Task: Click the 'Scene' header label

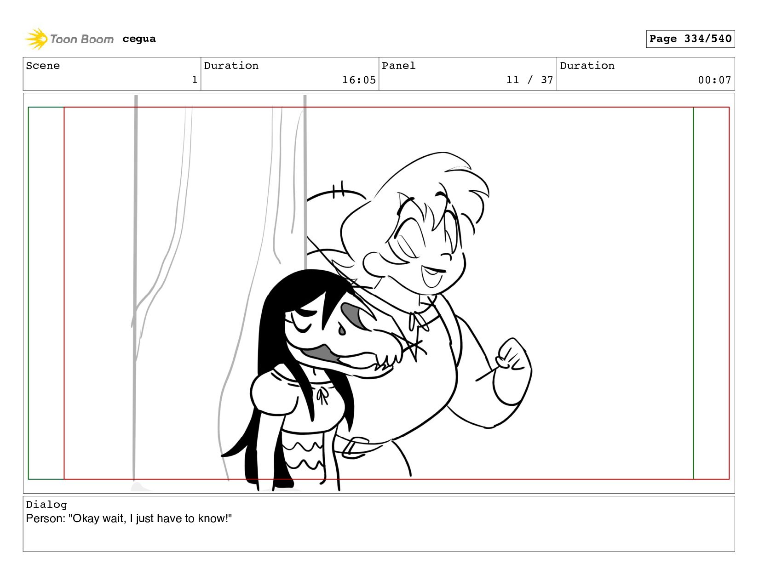Action: tap(43, 66)
